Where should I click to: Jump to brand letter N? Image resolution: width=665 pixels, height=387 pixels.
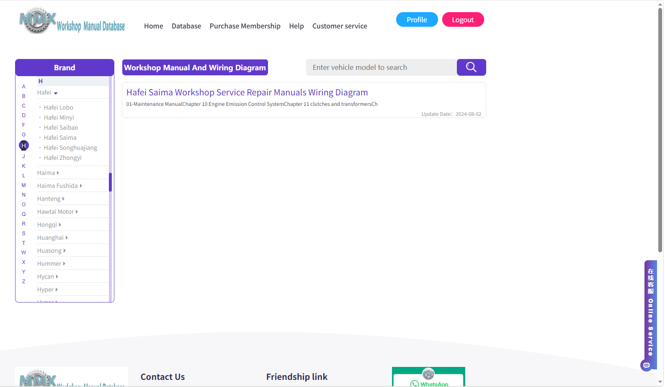(x=24, y=195)
